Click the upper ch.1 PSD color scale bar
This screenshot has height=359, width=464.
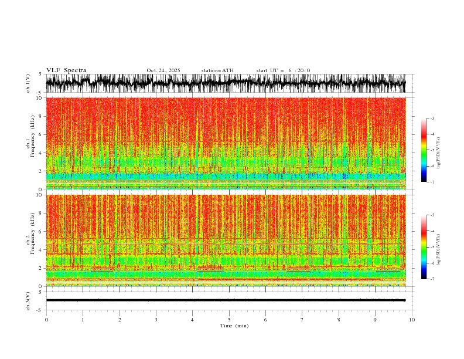424,150
